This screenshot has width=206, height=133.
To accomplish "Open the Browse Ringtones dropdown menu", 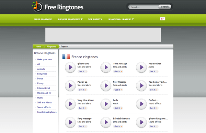I will [70, 19].
